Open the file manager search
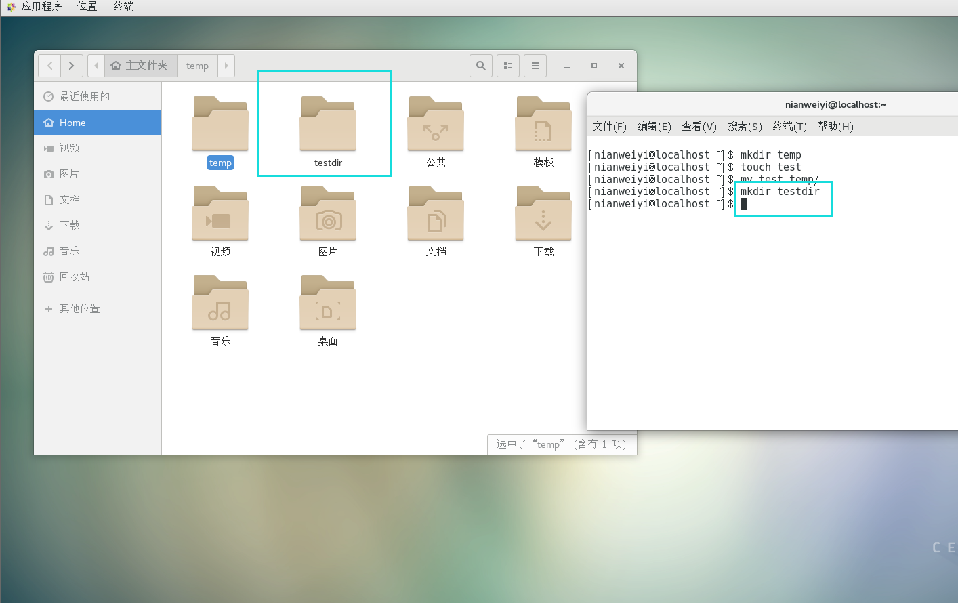The image size is (958, 603). [x=481, y=66]
